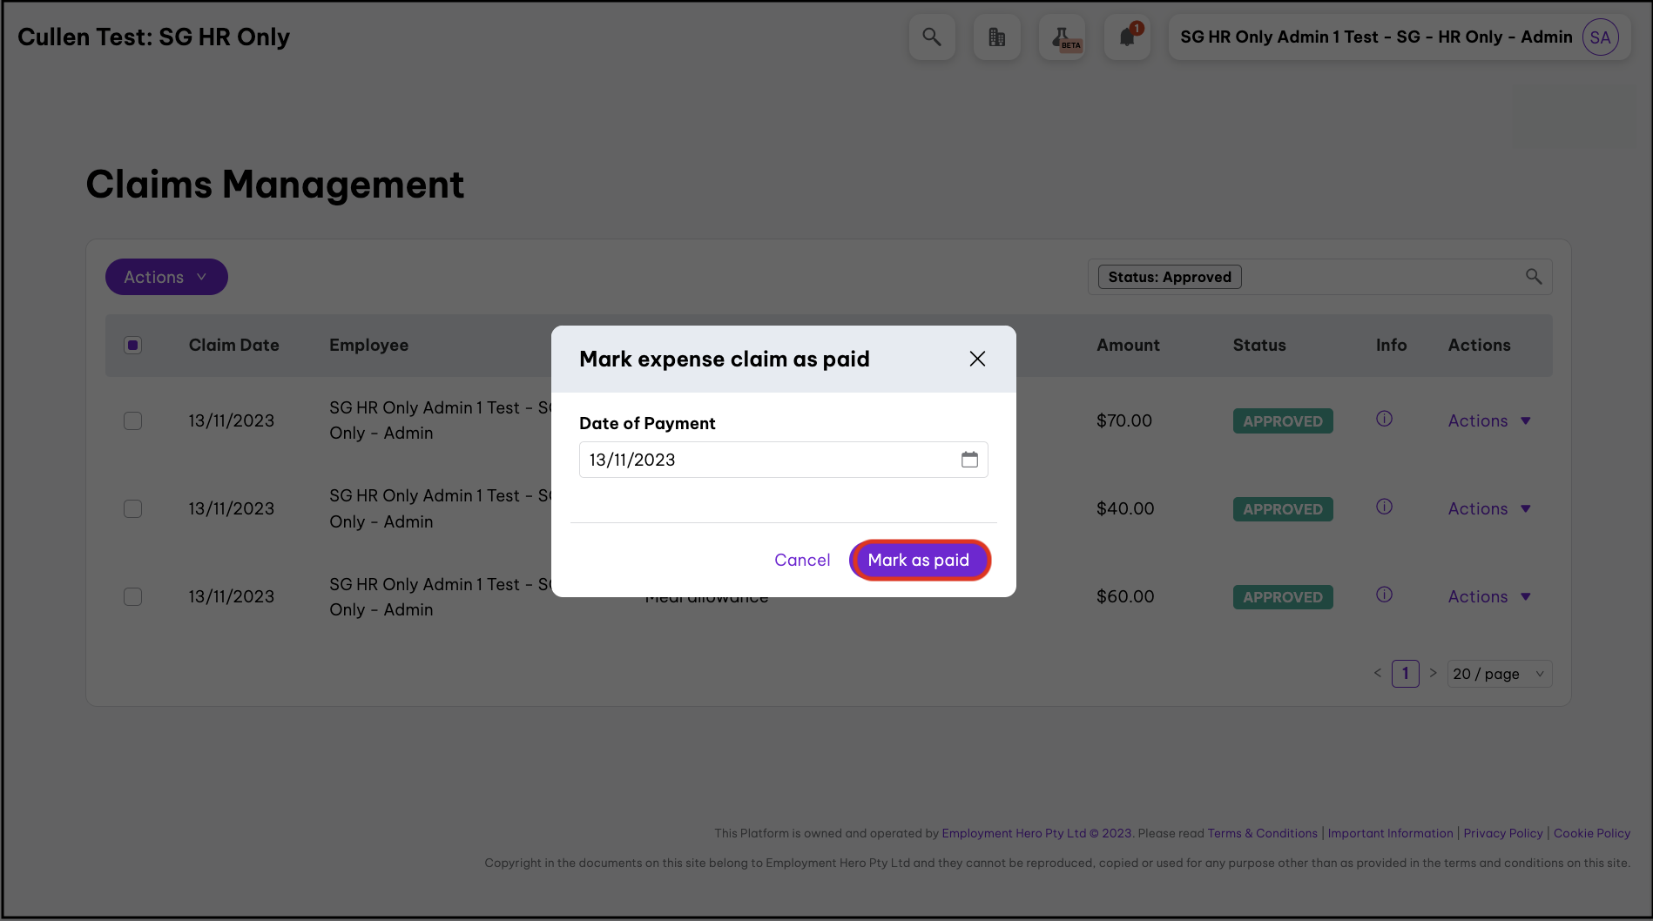Open the notifications bell
Image resolution: width=1653 pixels, height=921 pixels.
point(1127,37)
